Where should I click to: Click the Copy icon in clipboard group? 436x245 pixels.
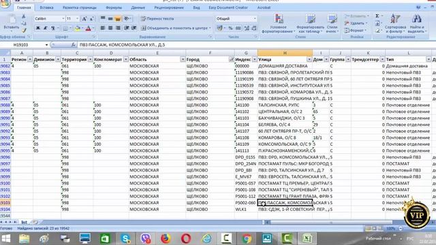(24, 23)
